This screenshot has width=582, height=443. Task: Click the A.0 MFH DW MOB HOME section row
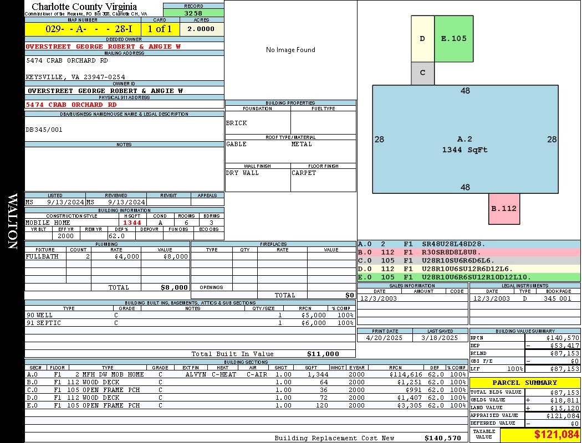click(x=246, y=374)
